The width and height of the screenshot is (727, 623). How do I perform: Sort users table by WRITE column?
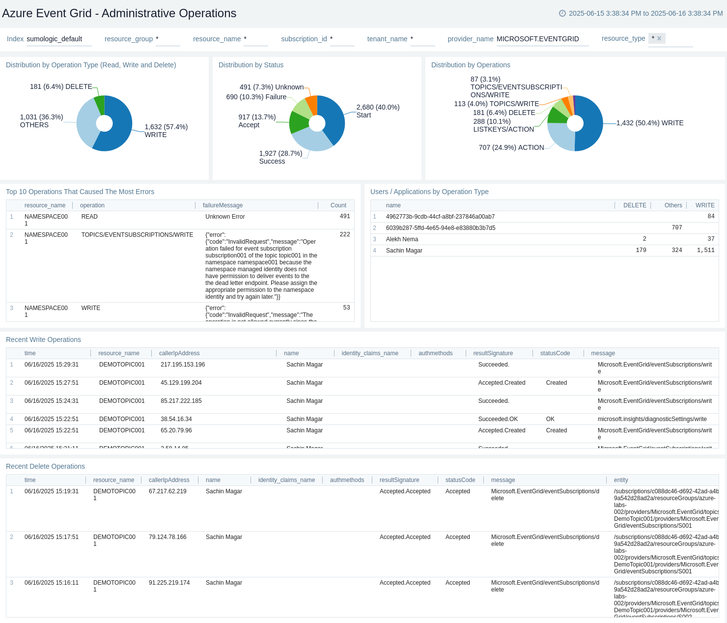(x=705, y=205)
